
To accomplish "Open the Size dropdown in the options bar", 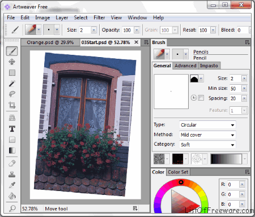I will point(93,30).
